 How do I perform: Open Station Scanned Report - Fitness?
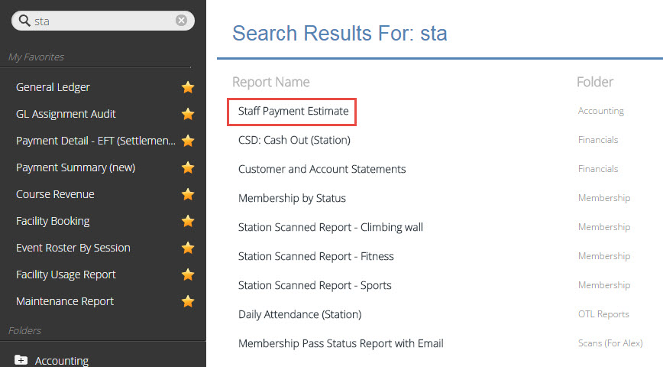pos(316,257)
